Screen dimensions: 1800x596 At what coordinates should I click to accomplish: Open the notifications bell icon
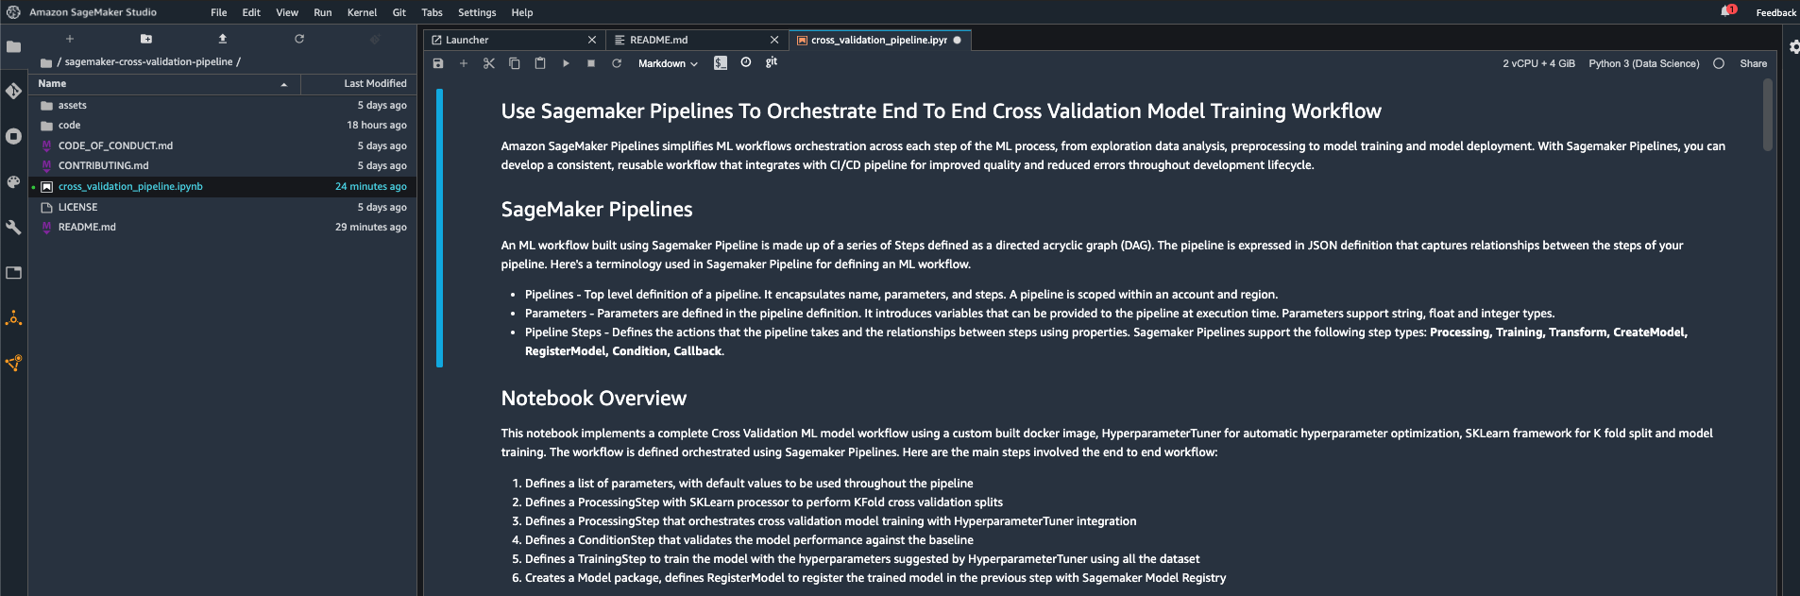[x=1727, y=11]
